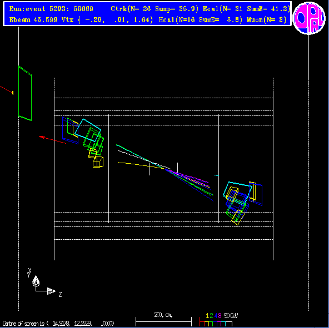Click the blue rectangle at the right cluster edge

pyautogui.click(x=256, y=194)
